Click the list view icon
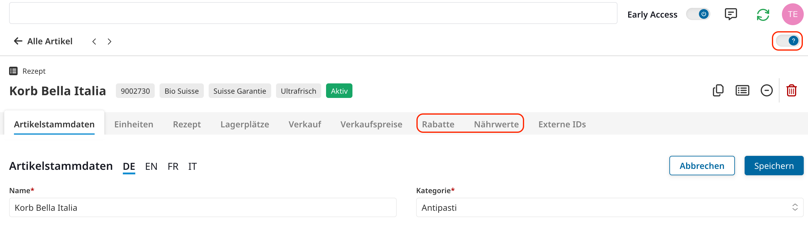 [x=742, y=91]
